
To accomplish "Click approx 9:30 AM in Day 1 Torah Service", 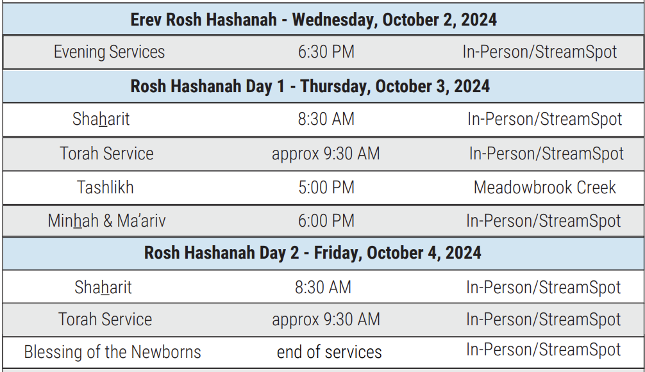I will (326, 154).
